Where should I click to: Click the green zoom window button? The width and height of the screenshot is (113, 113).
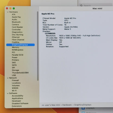click(x=14, y=8)
